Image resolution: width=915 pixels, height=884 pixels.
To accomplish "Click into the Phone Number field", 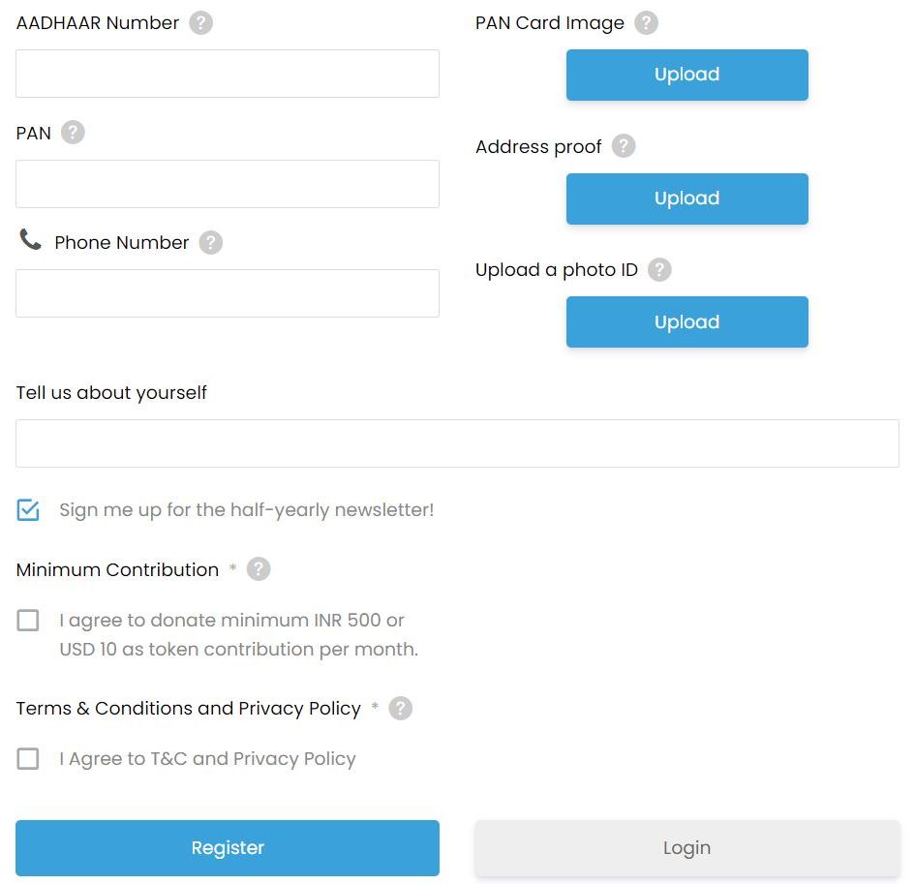I will (228, 293).
